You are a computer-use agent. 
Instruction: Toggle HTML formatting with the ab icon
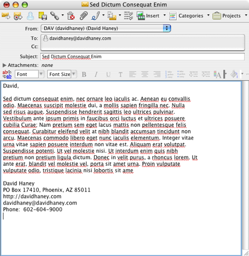click(x=7, y=74)
